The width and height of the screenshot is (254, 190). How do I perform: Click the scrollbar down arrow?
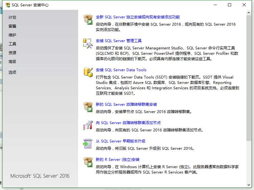(249, 185)
